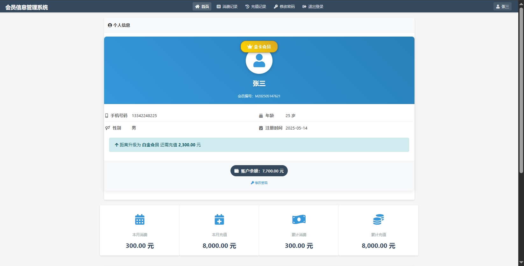524x266 pixels.
Task: Click the 账户余额 7,700.00 元 pill
Action: point(259,171)
